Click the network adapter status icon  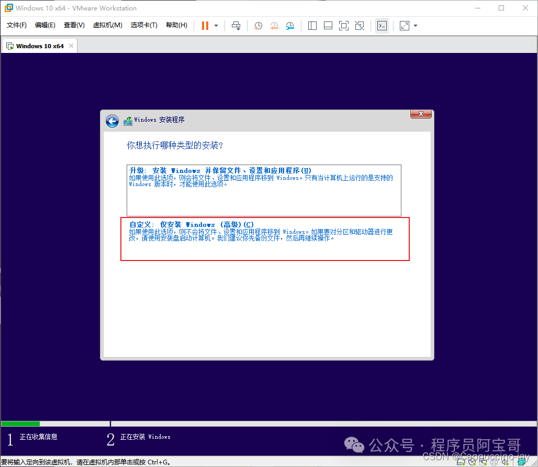pyautogui.click(x=483, y=462)
